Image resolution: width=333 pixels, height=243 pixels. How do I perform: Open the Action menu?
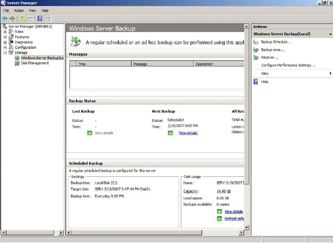(x=19, y=10)
